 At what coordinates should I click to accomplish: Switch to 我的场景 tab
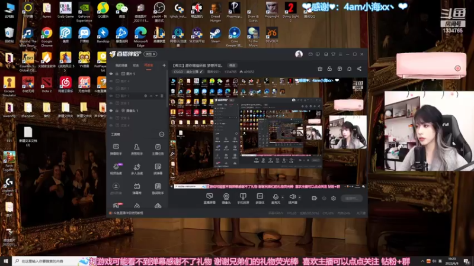(x=121, y=65)
